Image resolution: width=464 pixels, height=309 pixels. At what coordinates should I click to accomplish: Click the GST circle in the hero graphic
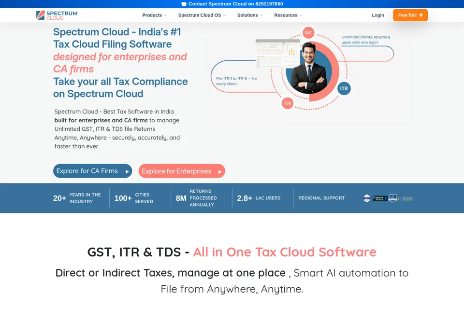pyautogui.click(x=308, y=33)
